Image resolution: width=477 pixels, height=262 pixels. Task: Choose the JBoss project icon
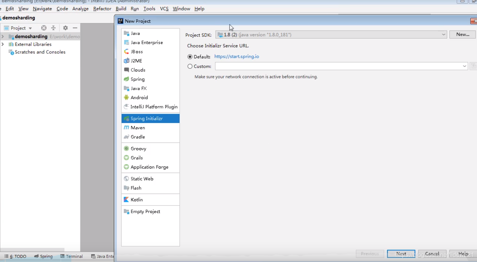126,52
